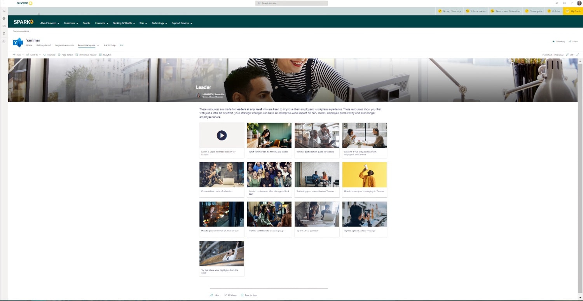This screenshot has height=301, width=583.
Task: Expand page to full width icon
Action: (578, 55)
